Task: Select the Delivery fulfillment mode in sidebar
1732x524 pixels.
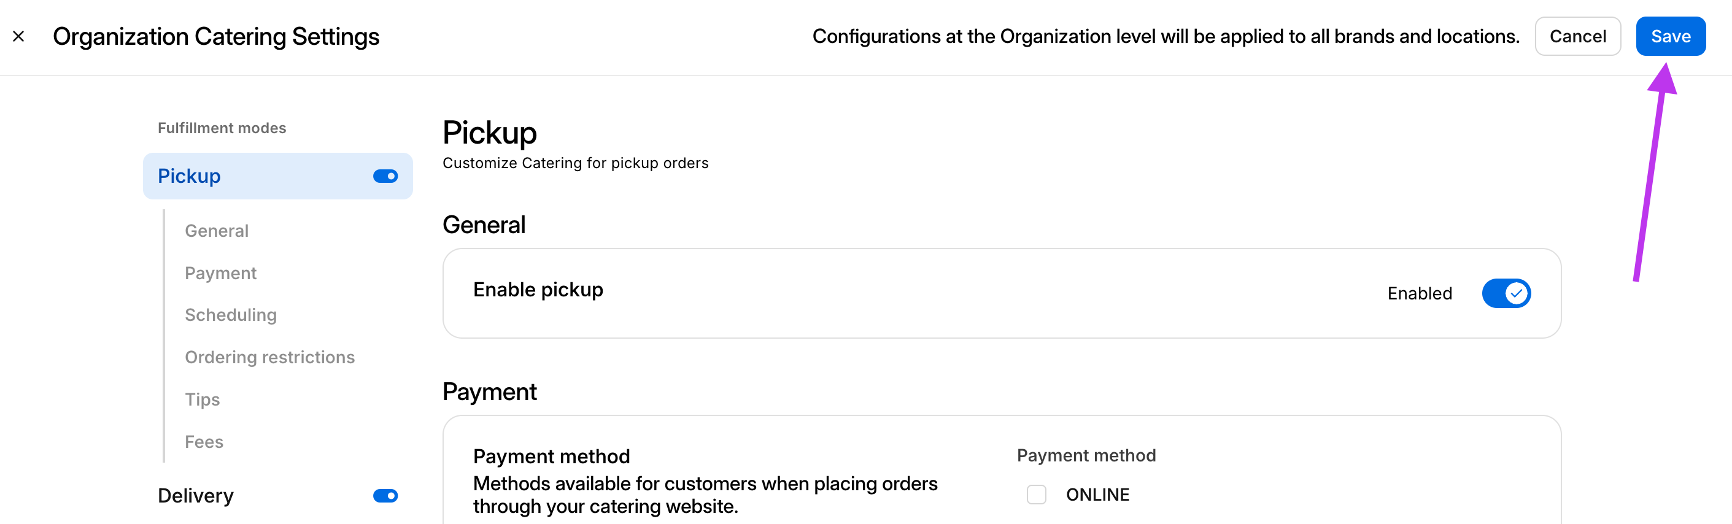Action: click(195, 495)
